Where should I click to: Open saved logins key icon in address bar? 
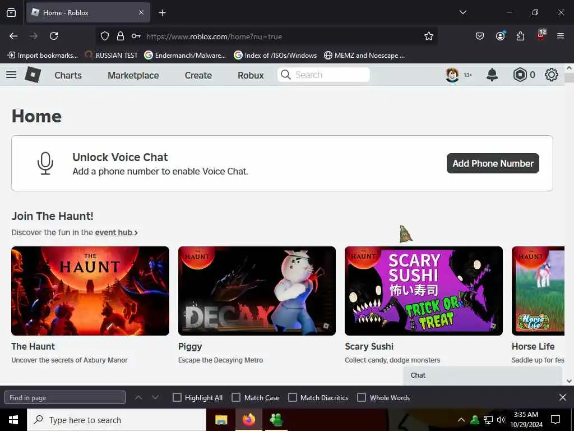tap(136, 36)
